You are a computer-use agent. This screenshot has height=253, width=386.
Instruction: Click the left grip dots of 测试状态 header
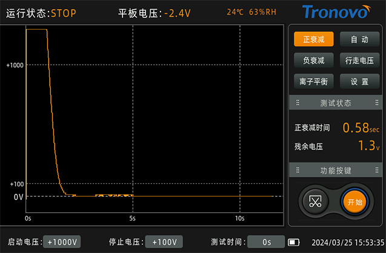click(x=298, y=102)
